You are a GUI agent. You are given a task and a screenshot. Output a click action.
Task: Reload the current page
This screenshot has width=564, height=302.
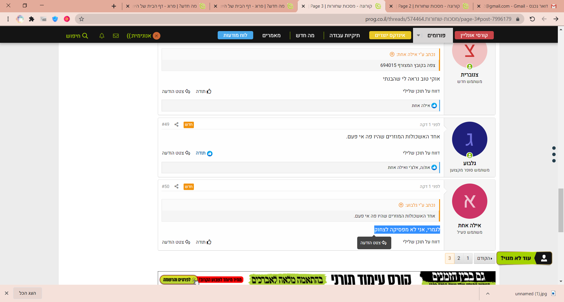532,19
